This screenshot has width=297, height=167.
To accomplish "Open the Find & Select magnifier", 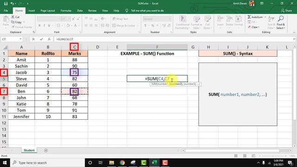I will (x=281, y=22).
